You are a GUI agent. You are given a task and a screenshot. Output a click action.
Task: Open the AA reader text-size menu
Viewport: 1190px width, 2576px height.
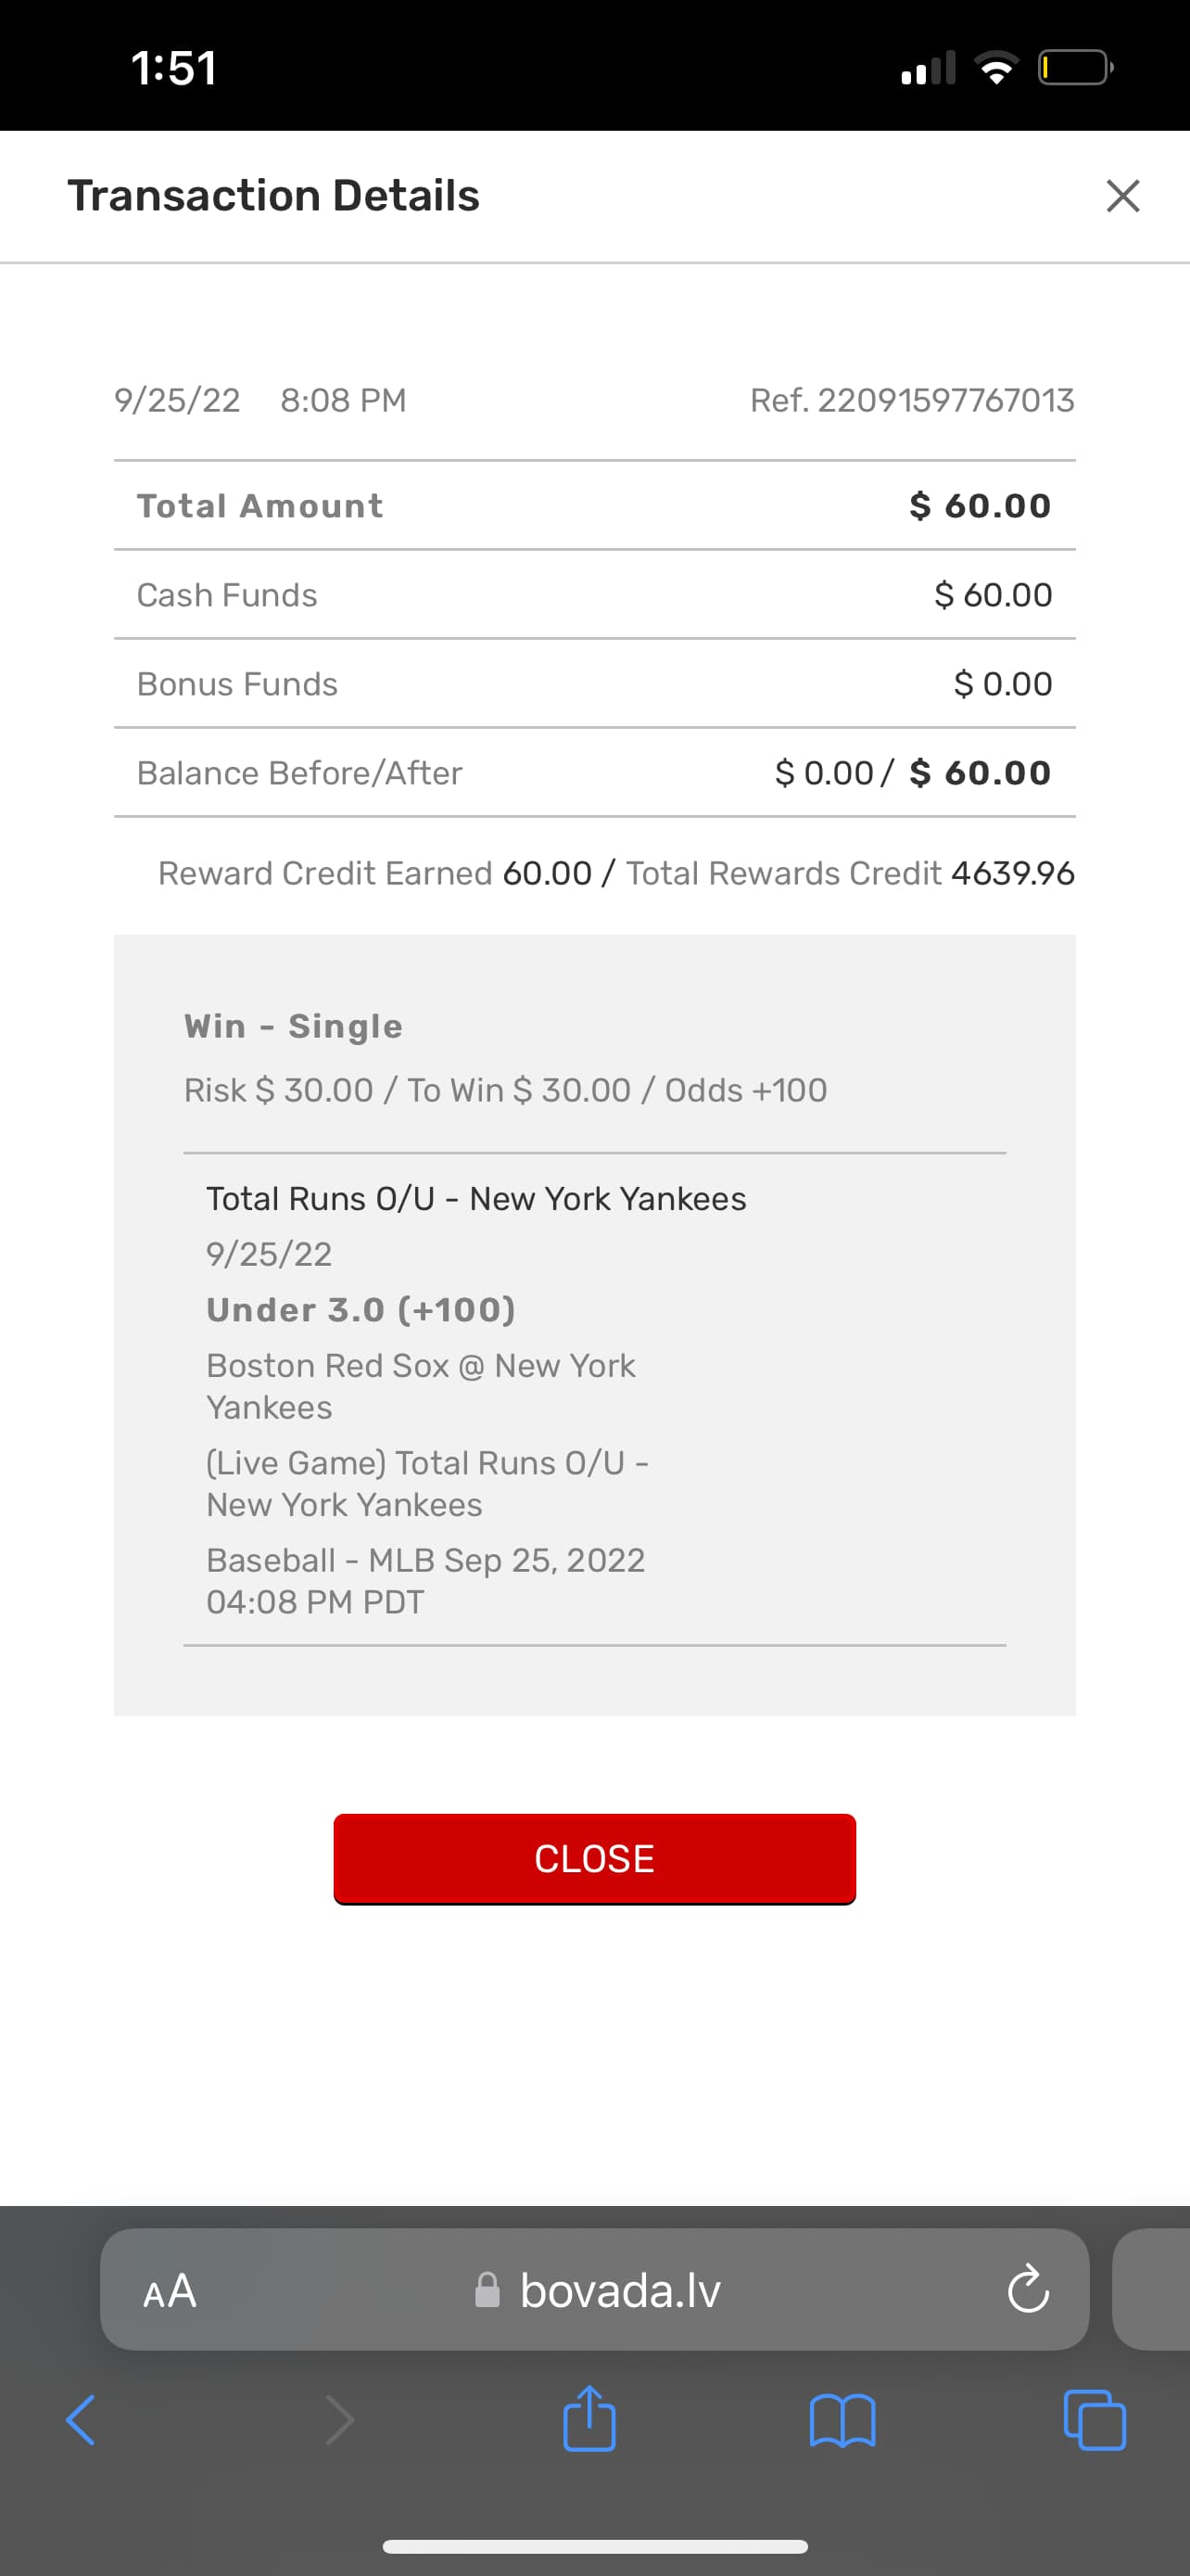tap(170, 2290)
